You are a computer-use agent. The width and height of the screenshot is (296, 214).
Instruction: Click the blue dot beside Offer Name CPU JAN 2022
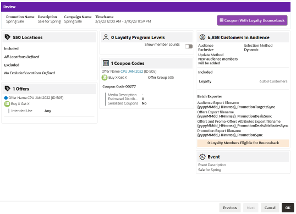6,98
